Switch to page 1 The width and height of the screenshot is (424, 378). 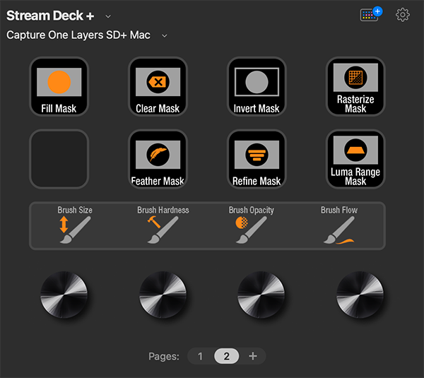pos(200,356)
